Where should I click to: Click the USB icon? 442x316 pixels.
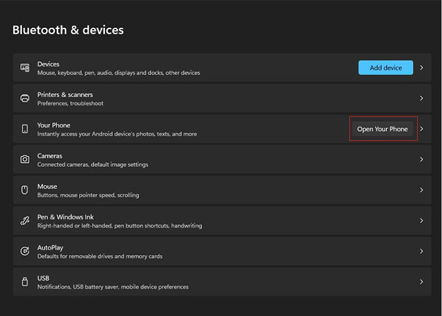coord(25,281)
